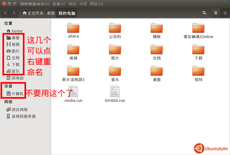The width and height of the screenshot is (230, 155).
Task: Open the 帮助(H) menu
Action: coord(96,4)
